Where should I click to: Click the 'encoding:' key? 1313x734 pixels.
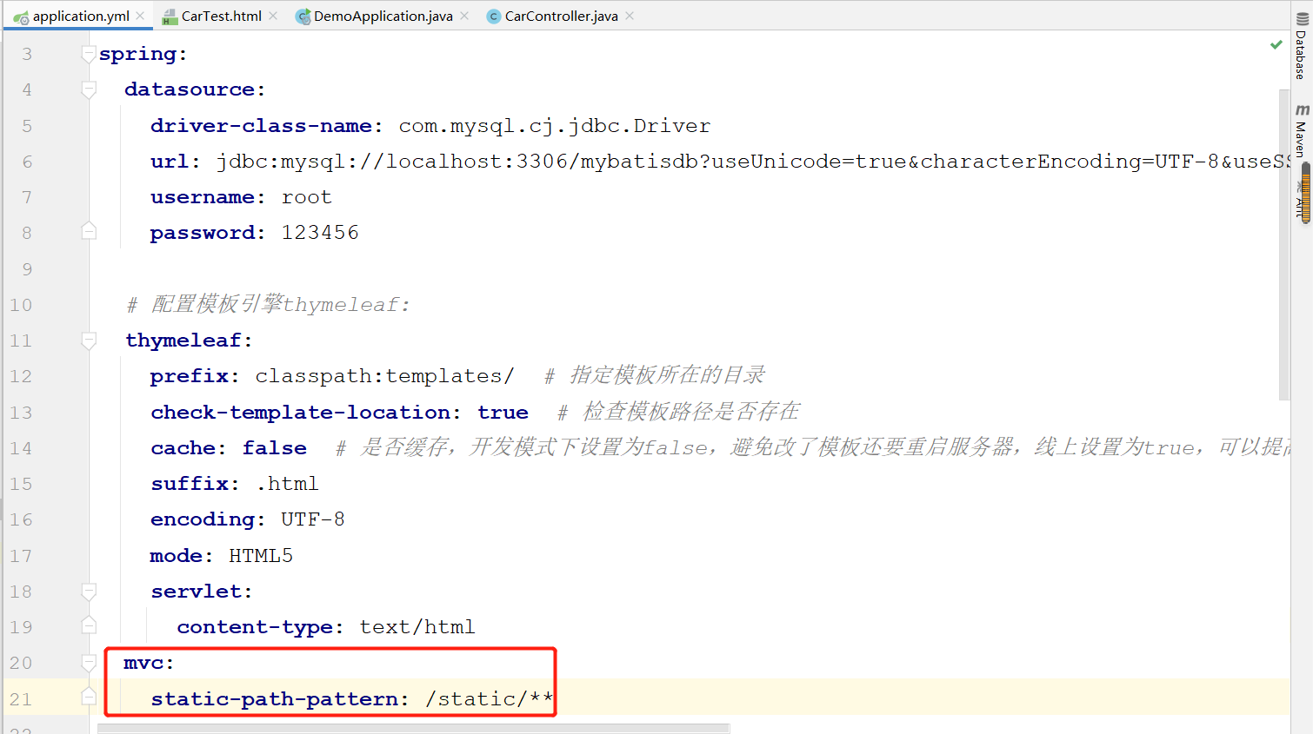[x=208, y=519]
